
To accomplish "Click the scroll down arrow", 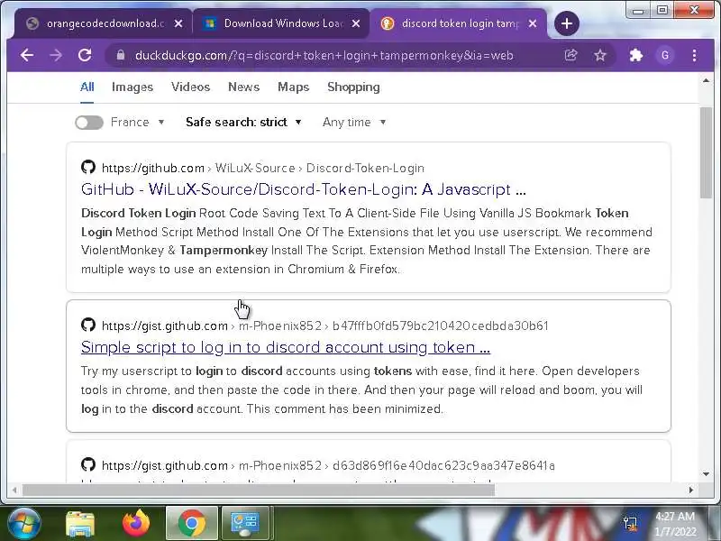I will pyautogui.click(x=706, y=474).
